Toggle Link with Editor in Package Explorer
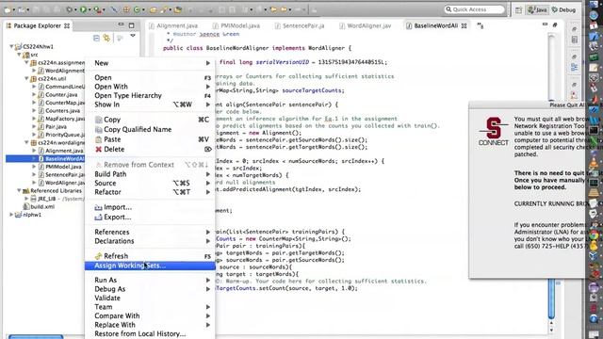 (106, 38)
